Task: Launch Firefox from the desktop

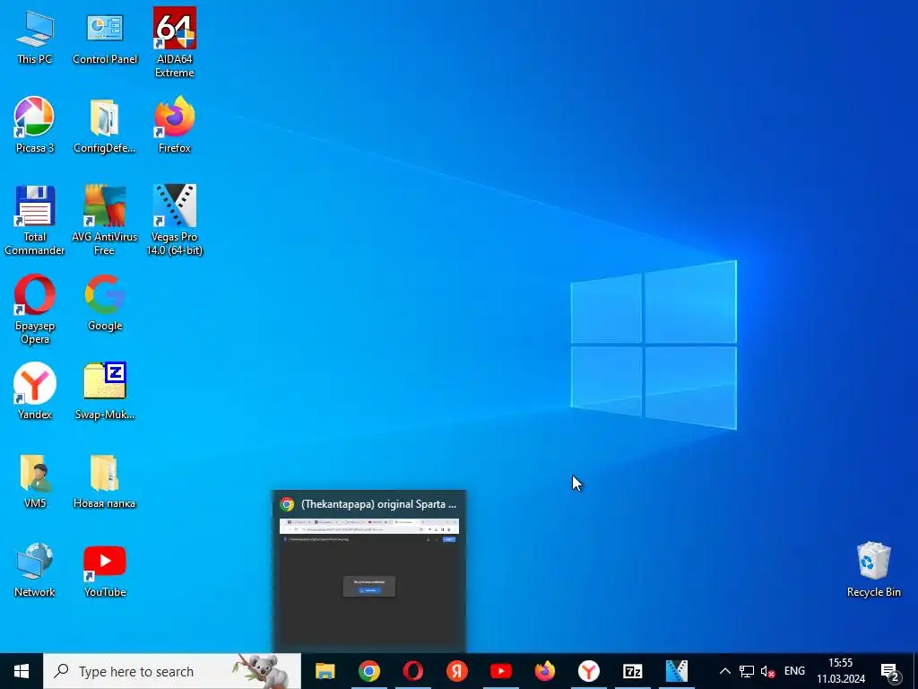Action: tap(175, 125)
